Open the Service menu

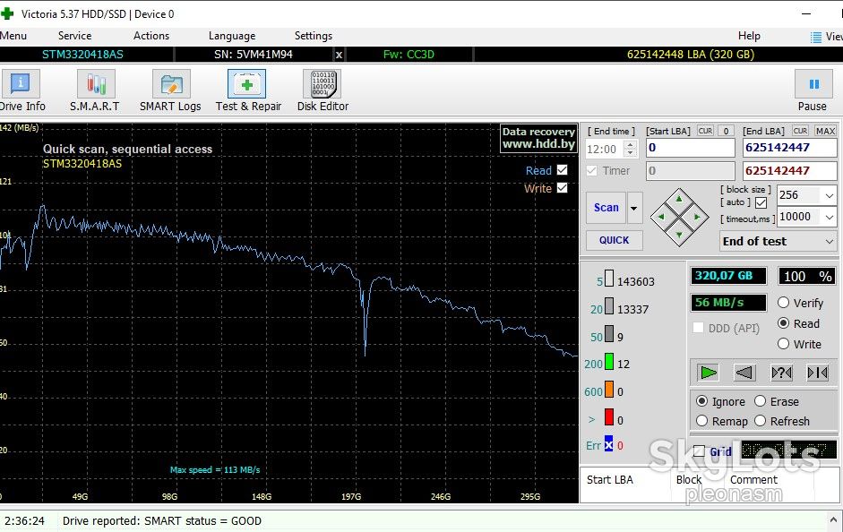coord(74,36)
